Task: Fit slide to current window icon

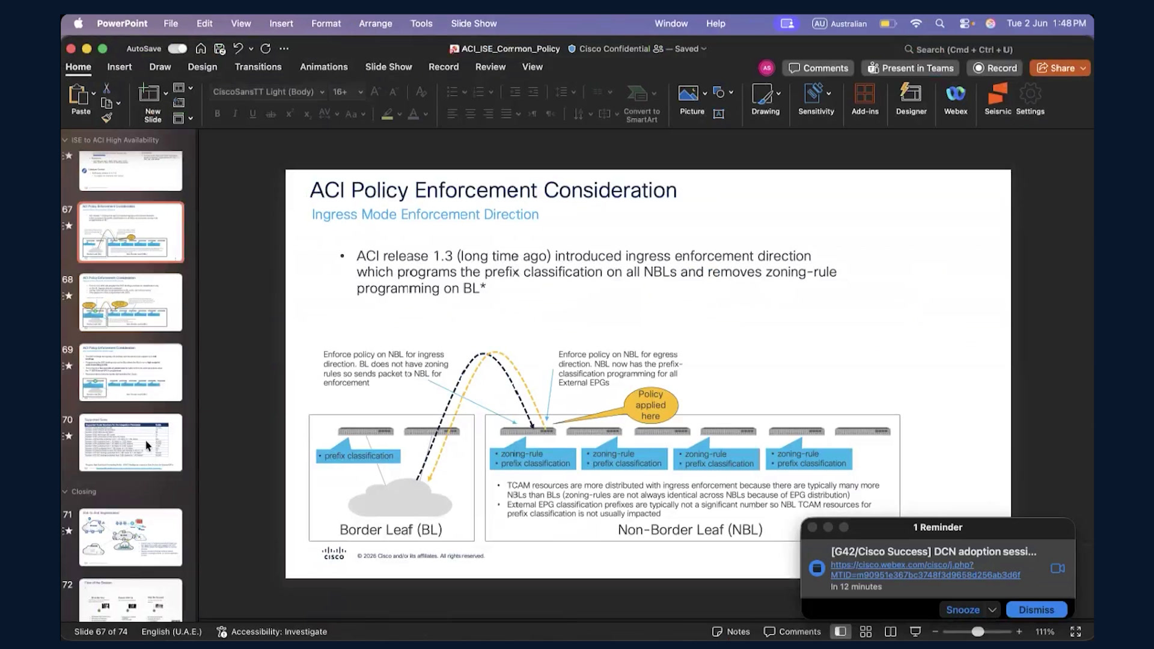Action: (x=1075, y=632)
